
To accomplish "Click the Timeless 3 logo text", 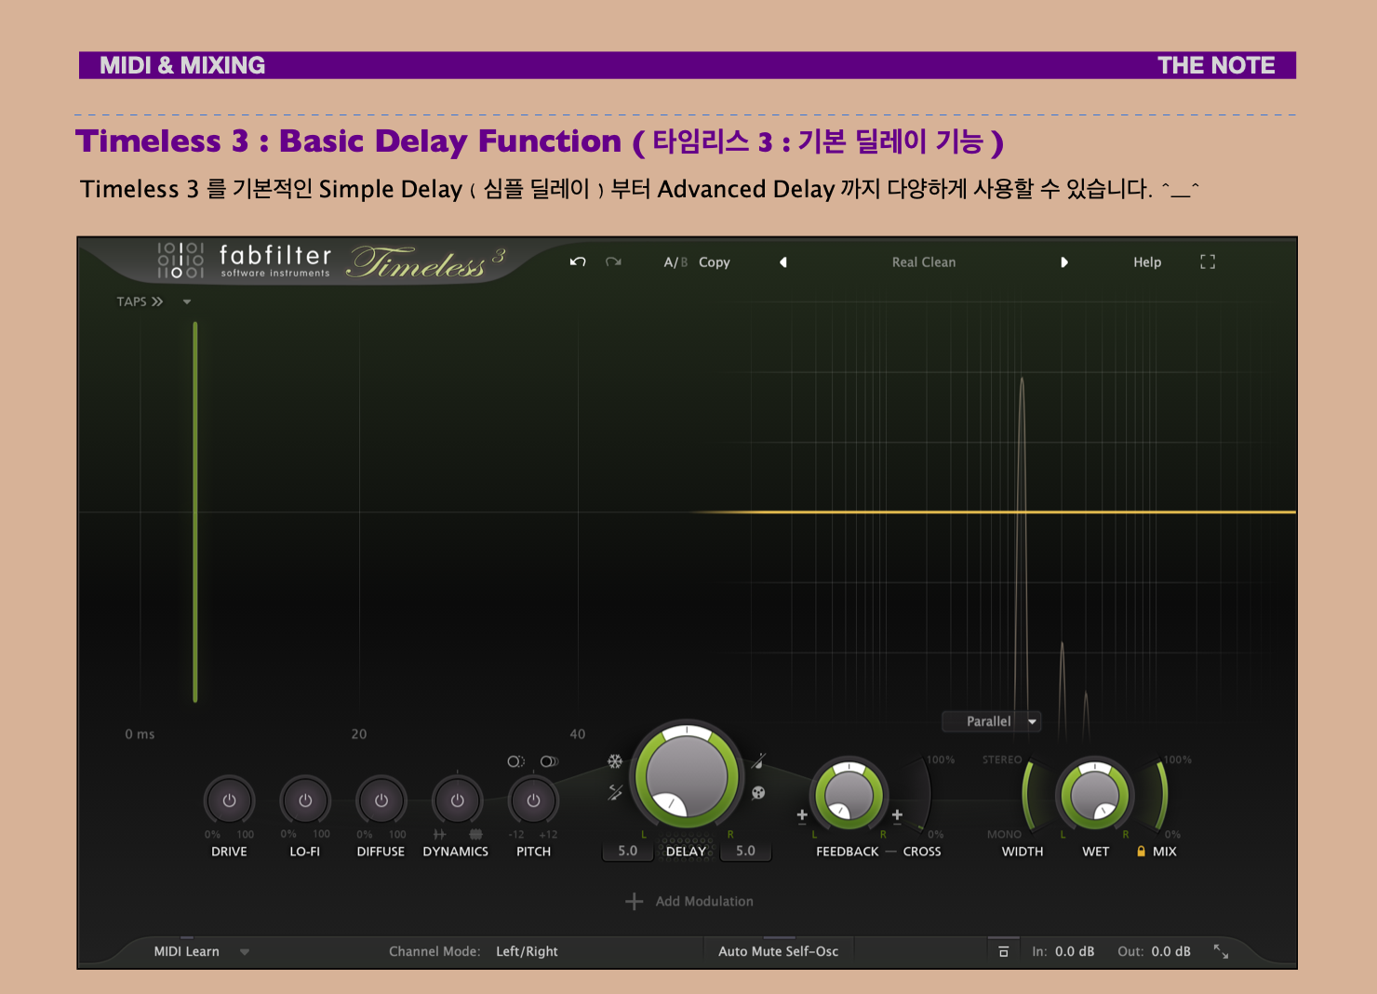I will [x=426, y=262].
